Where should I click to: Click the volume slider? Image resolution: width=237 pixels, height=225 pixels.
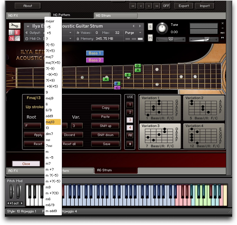pos(204,40)
